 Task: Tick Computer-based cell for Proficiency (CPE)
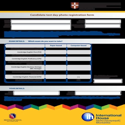(79, 59)
